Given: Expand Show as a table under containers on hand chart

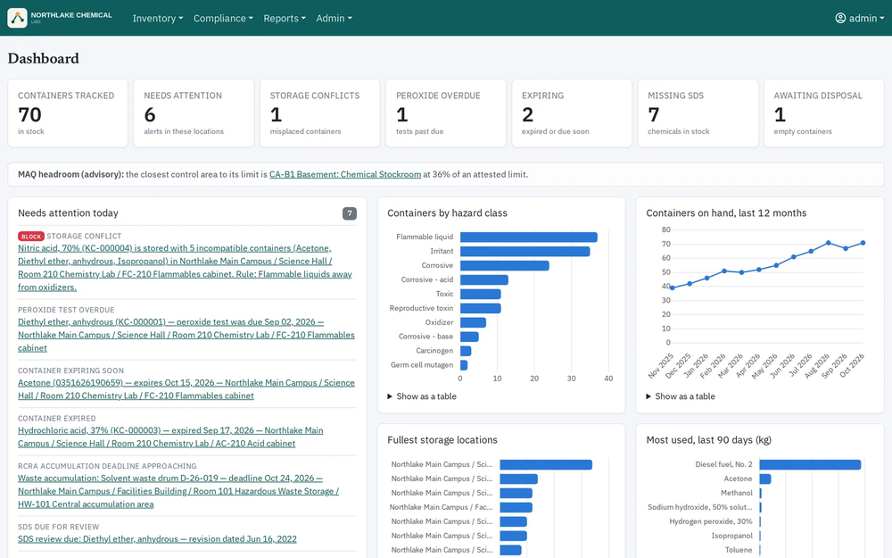Looking at the screenshot, I should (x=681, y=396).
